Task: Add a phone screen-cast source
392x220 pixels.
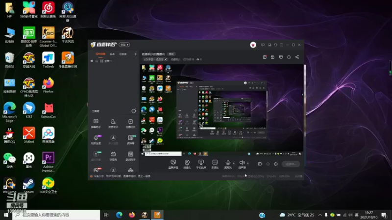Action: pos(201,164)
